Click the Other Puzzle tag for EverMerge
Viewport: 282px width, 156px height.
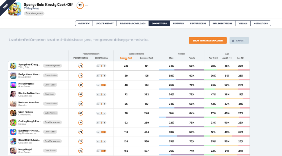[50, 132]
